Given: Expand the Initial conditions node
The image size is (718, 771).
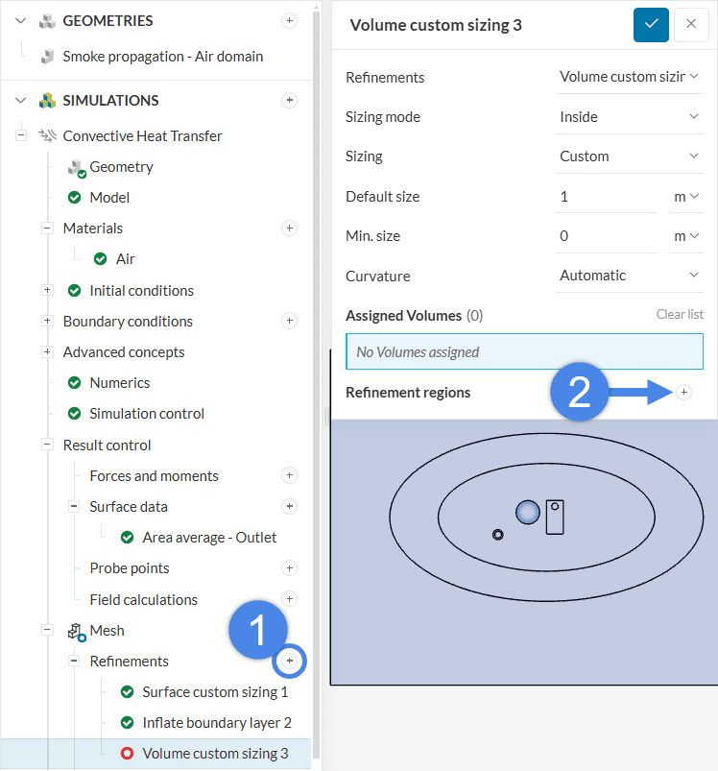Looking at the screenshot, I should [x=47, y=290].
